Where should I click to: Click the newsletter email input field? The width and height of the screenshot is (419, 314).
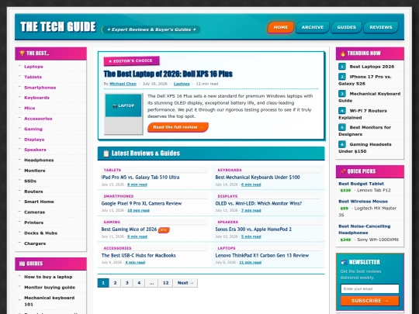370,288
